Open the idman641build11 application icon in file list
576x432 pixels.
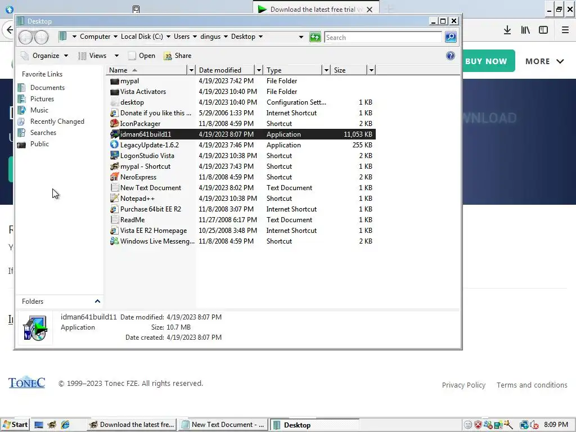pos(115,134)
